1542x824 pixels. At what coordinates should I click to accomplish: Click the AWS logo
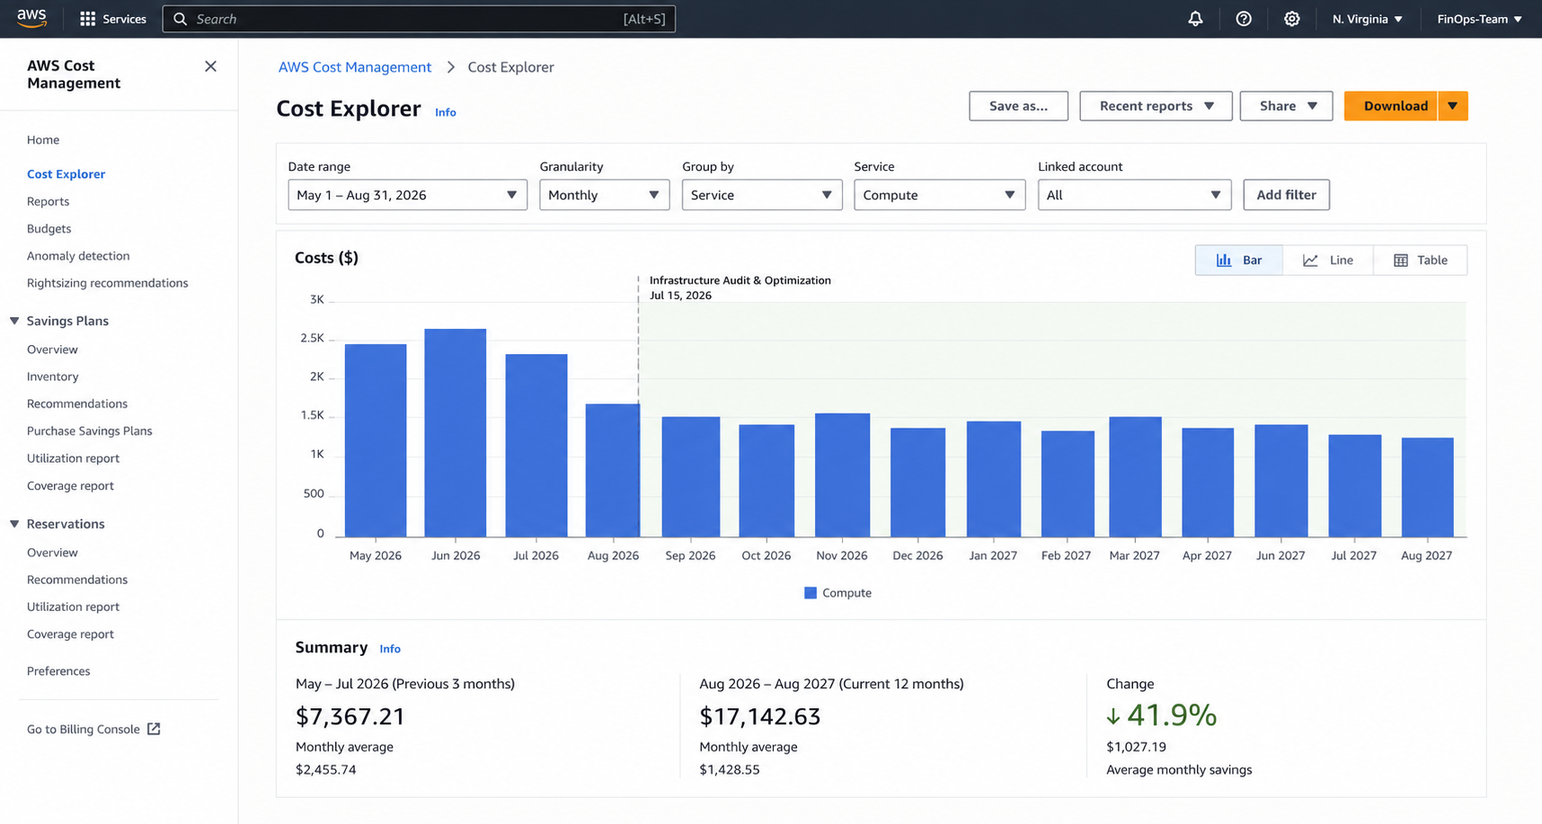(31, 18)
